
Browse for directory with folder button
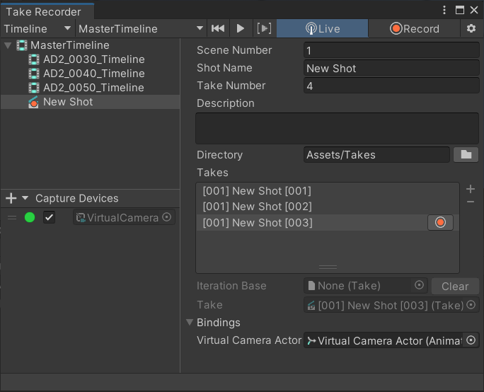[x=466, y=155]
